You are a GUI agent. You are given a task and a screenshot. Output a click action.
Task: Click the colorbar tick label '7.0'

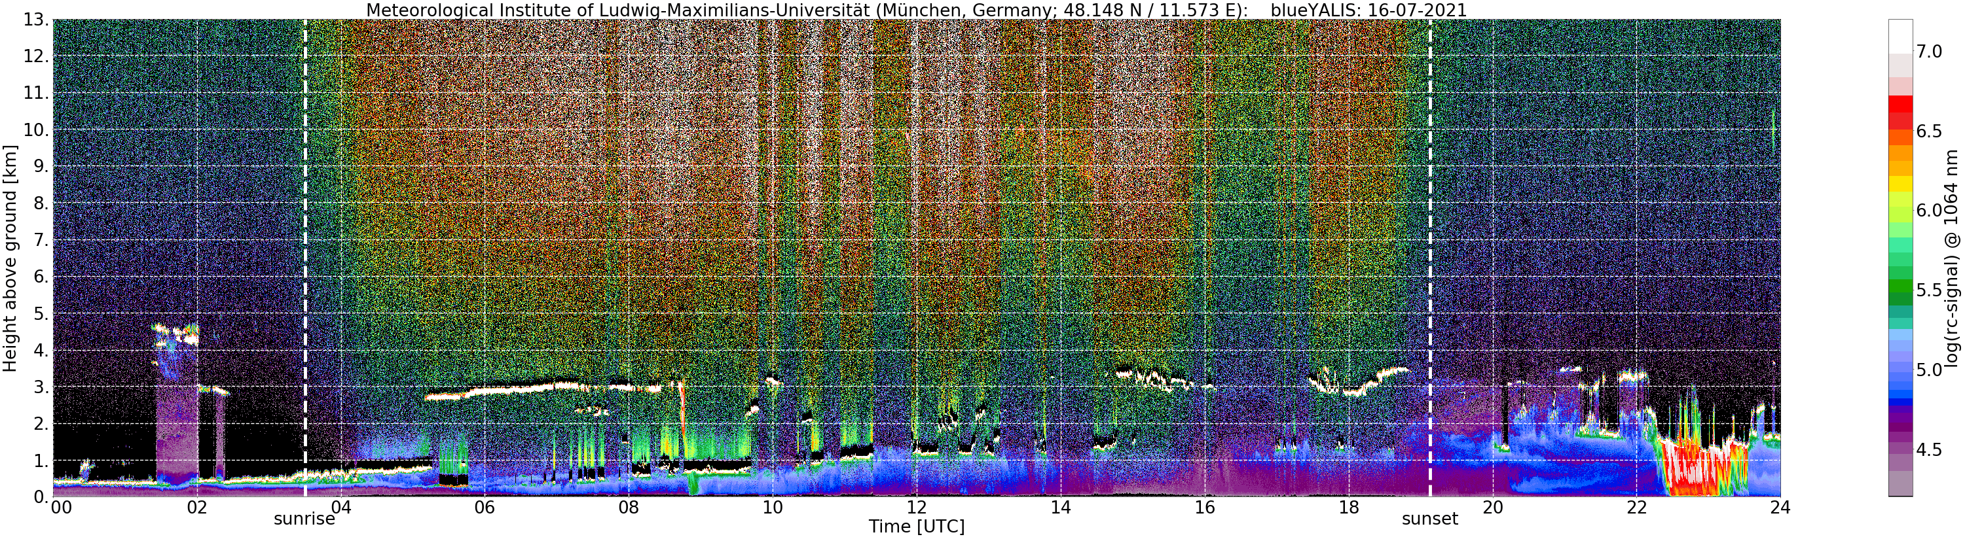pyautogui.click(x=1929, y=52)
